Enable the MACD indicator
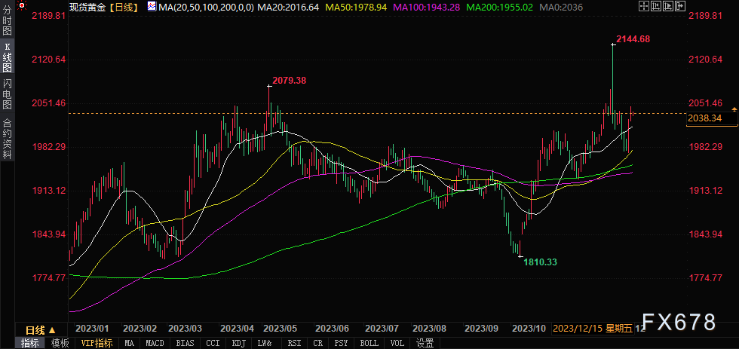Screen dimensions: 739x349 (155, 343)
